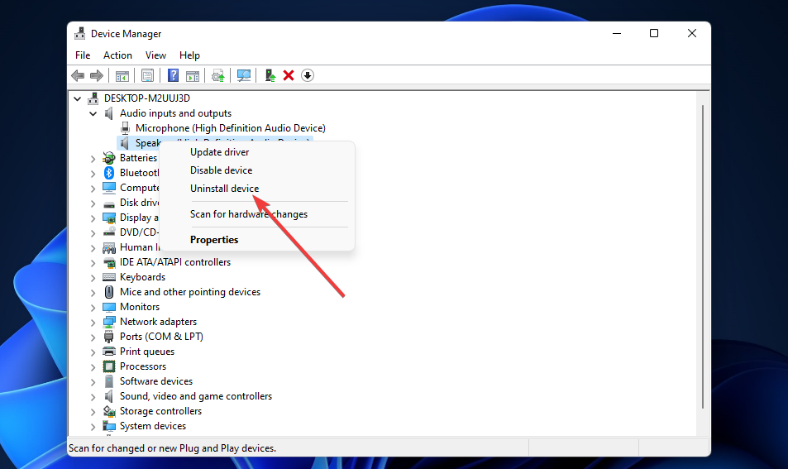Expand the Keyboards category
Screen dimensions: 788x469
(x=93, y=277)
